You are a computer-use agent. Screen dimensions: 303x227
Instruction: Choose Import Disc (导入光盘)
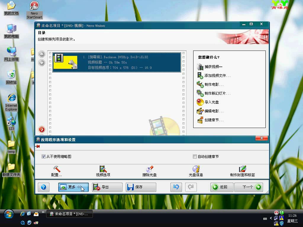[x=208, y=102]
